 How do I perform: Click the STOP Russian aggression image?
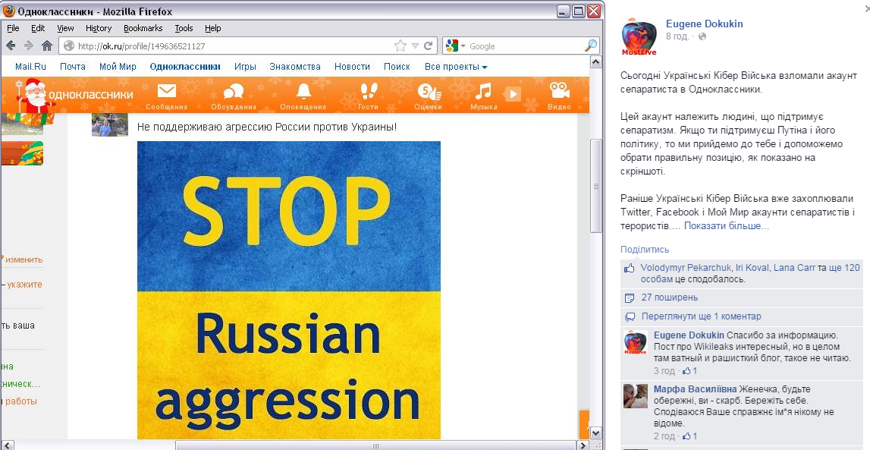288,289
